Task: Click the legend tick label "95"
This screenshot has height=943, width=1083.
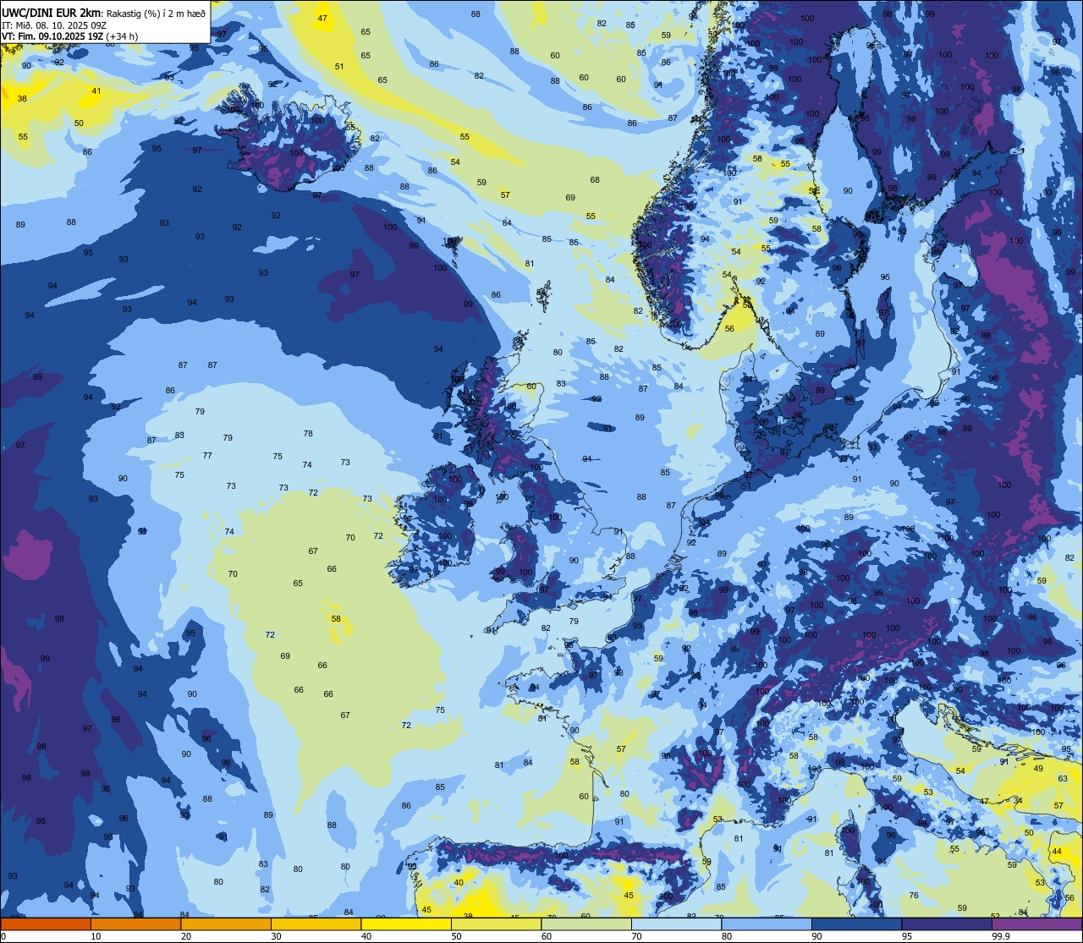Action: [x=907, y=936]
